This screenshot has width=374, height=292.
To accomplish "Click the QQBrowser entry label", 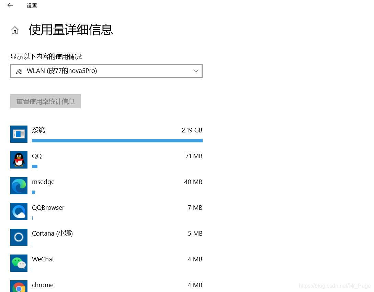I will click(48, 208).
